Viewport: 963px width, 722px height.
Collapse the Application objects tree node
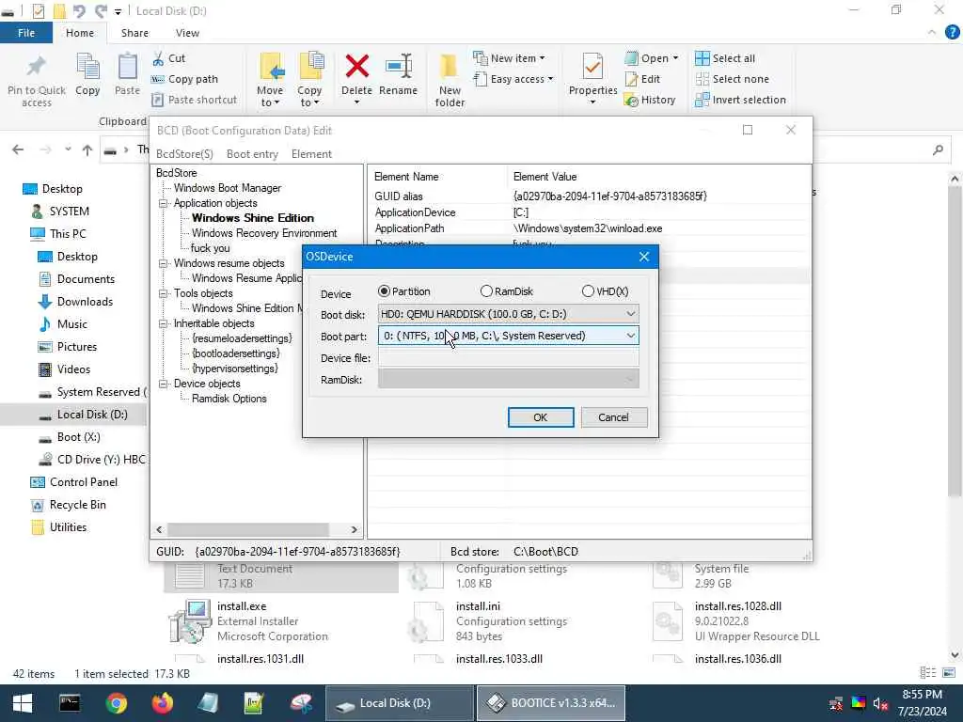164,203
